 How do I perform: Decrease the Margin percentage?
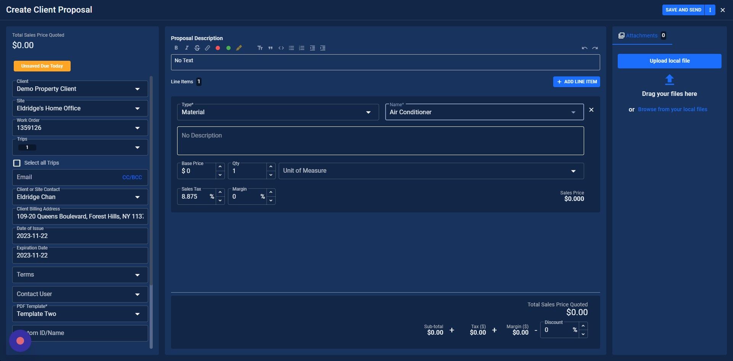(271, 201)
